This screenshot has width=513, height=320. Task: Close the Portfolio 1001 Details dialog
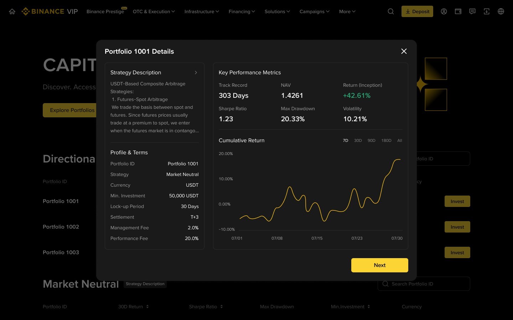(x=404, y=51)
